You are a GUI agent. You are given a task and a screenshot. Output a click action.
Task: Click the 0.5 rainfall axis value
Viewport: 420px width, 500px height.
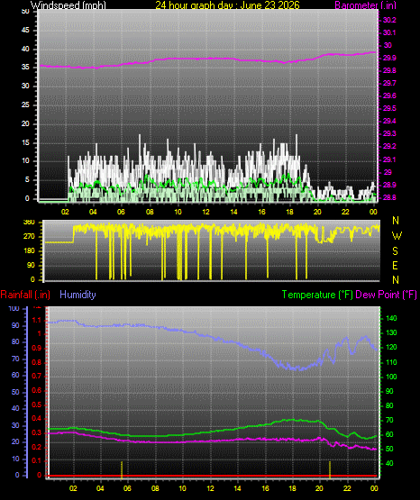pos(37,405)
